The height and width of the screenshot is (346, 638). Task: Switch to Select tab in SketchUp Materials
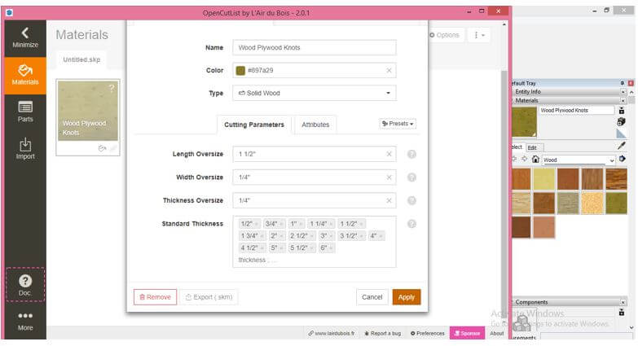tap(517, 147)
